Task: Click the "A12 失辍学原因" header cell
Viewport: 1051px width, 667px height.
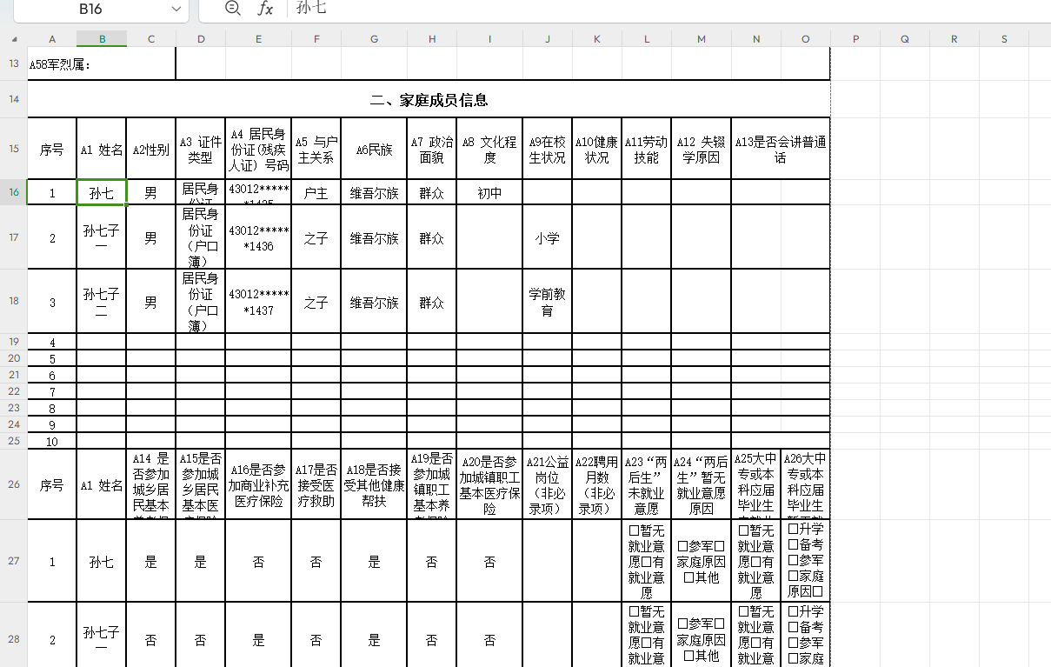Action: click(x=701, y=149)
